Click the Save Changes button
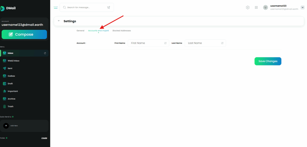The image size is (307, 147). (x=268, y=61)
